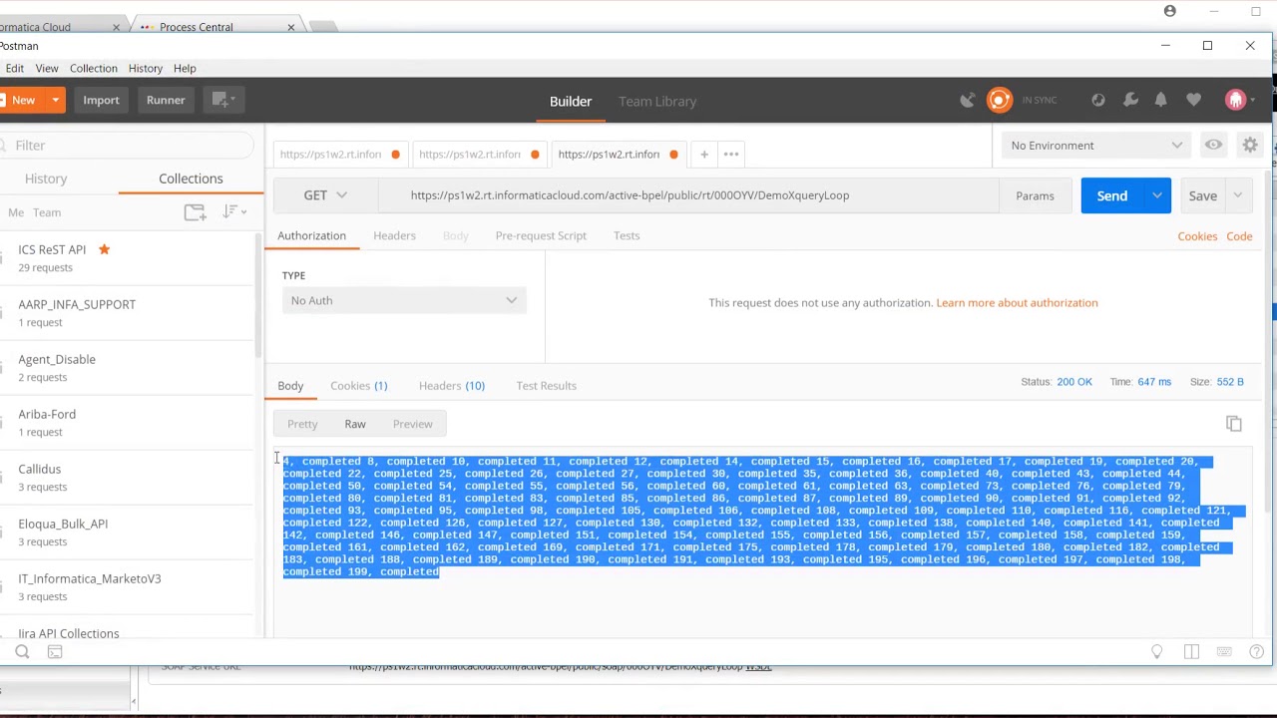Open the tab options ellipsis menu

coord(731,155)
